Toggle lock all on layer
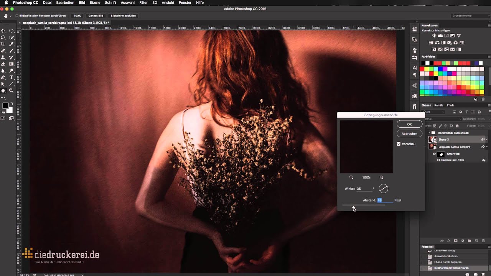 458,126
